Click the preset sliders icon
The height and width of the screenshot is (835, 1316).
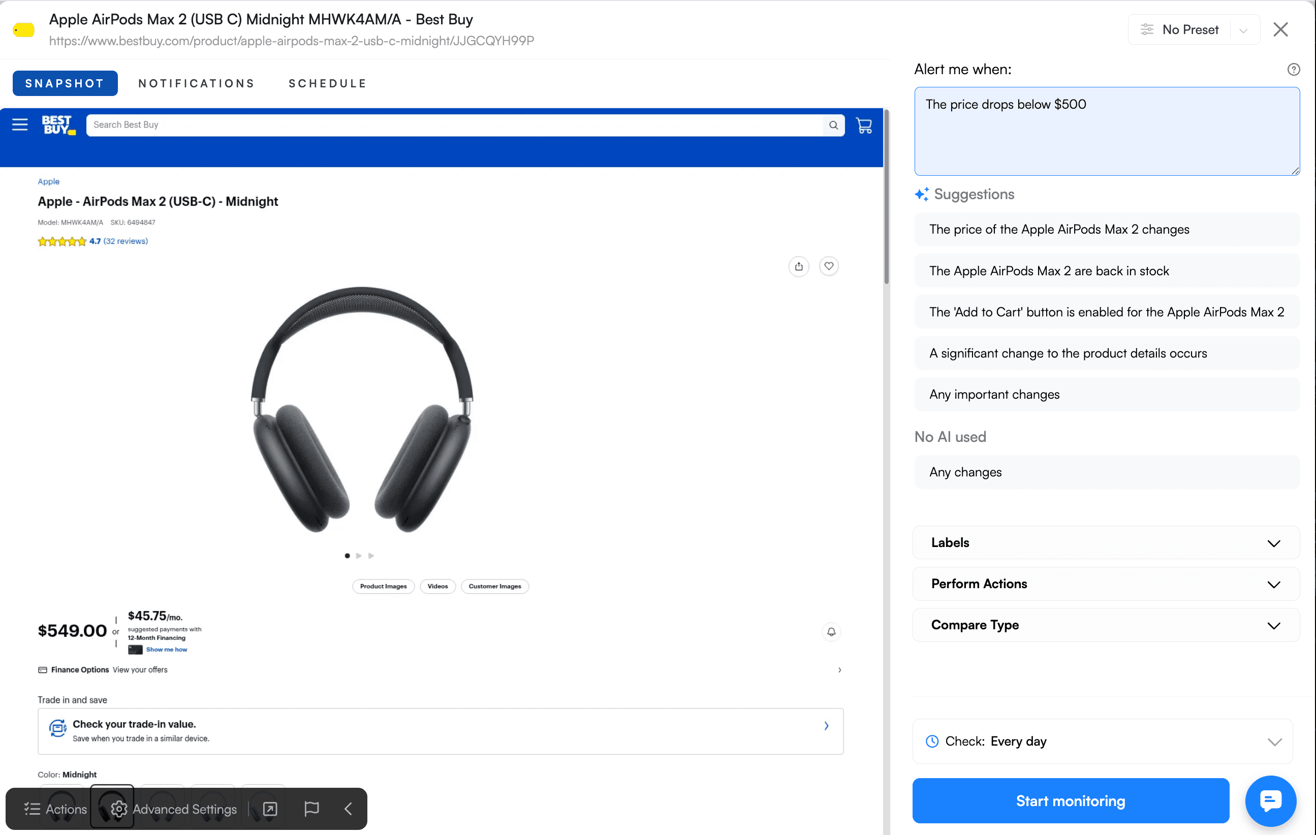(1147, 29)
